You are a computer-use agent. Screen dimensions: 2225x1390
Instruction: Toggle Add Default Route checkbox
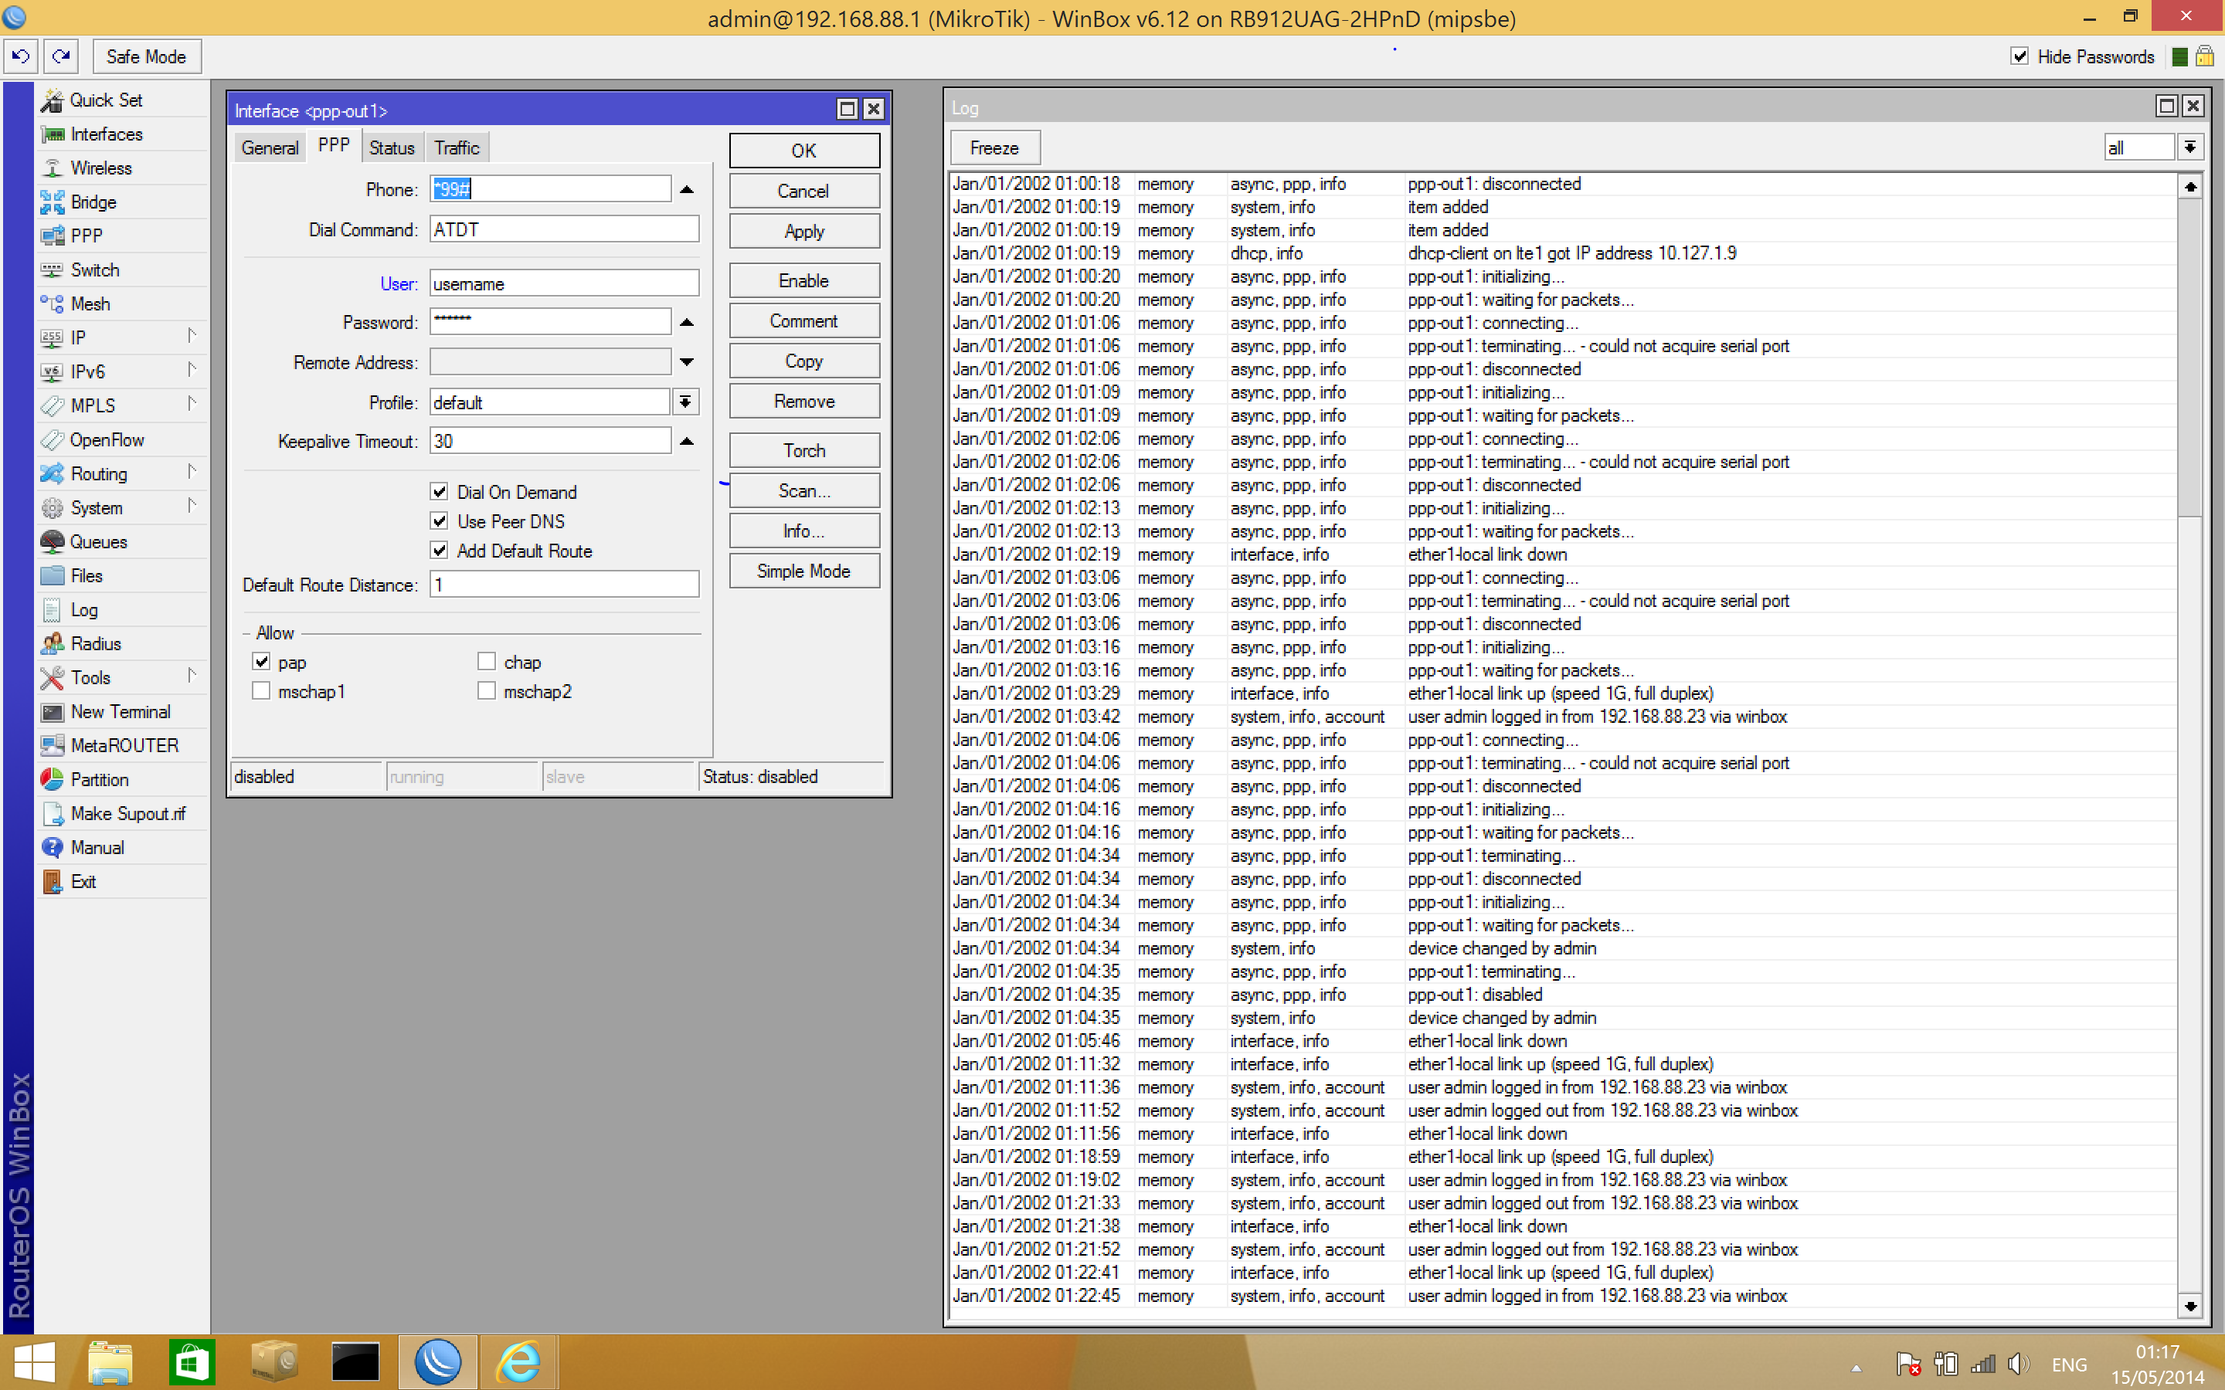(440, 551)
